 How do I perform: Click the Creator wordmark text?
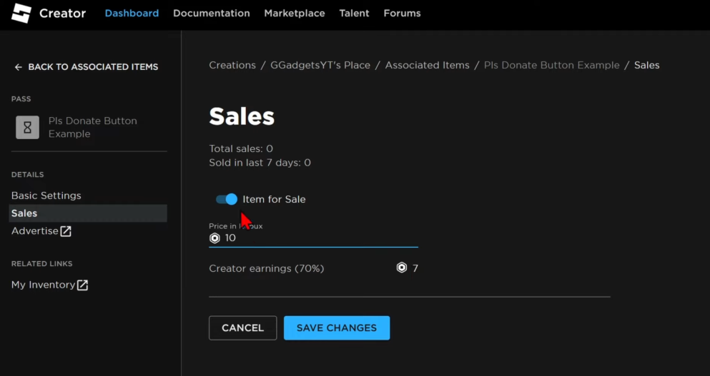point(62,14)
